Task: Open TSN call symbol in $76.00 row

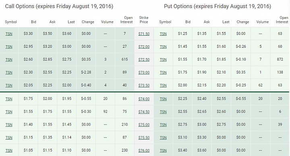Action: point(9,150)
